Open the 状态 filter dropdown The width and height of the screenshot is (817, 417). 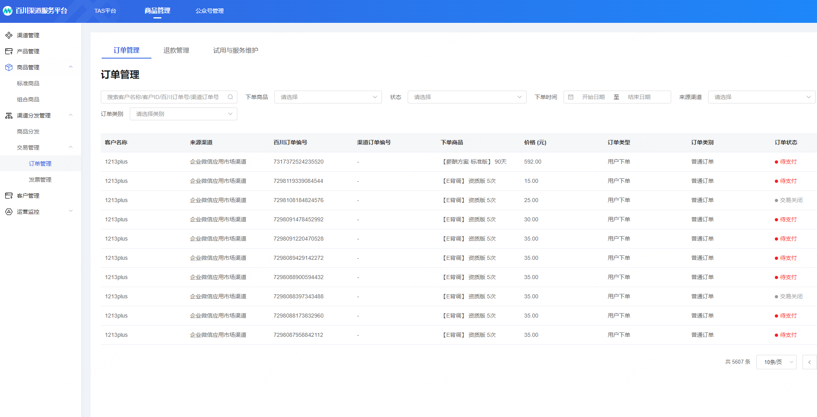tap(467, 97)
